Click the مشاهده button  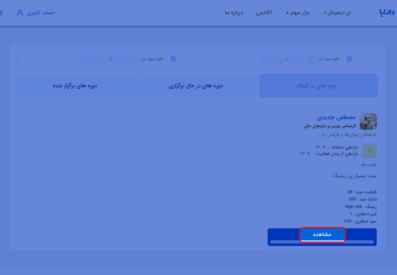click(x=322, y=234)
